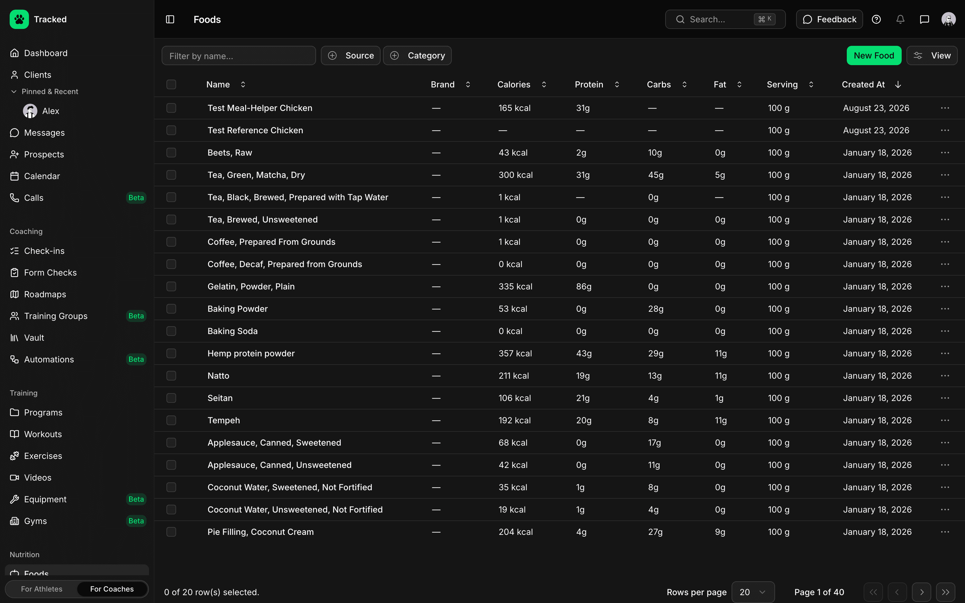Screen dimensions: 965x603
Task: Toggle the sidebar panel icon
Action: click(170, 19)
